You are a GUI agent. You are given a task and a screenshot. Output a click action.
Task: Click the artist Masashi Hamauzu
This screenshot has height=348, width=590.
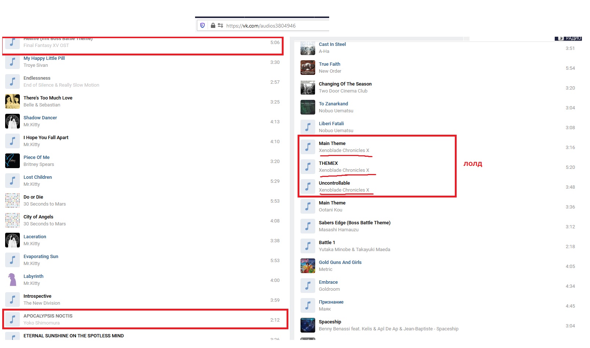click(339, 230)
